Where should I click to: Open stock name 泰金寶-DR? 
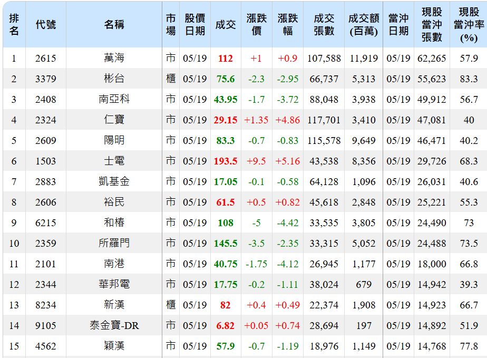(x=114, y=325)
